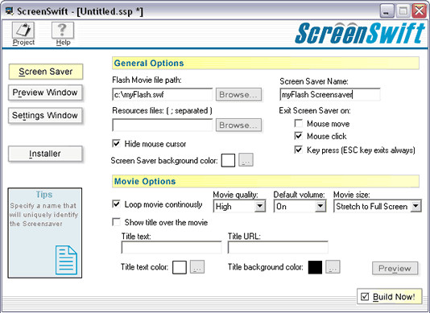Image resolution: width=430 pixels, height=313 pixels.
Task: Click the white Title text color swatch
Action: 180,267
